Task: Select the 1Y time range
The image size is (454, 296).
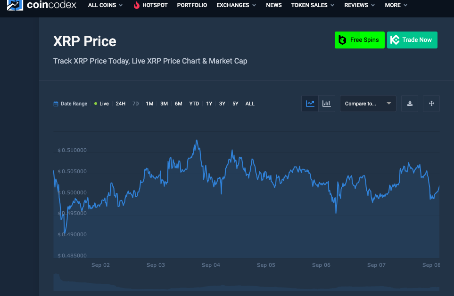Action: (x=209, y=104)
